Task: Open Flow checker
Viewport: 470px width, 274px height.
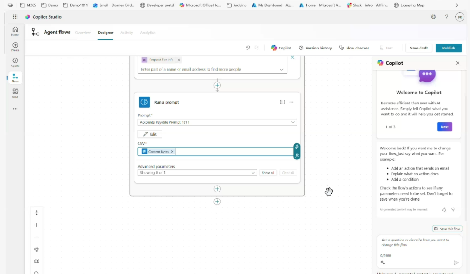Action: pos(354,48)
